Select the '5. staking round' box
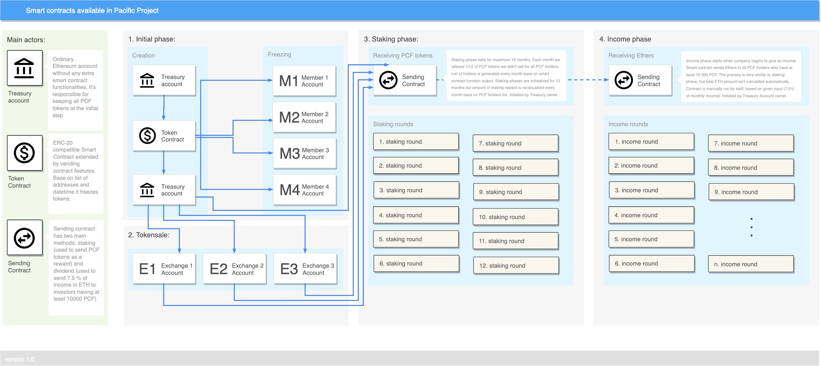821x366 pixels. [416, 239]
